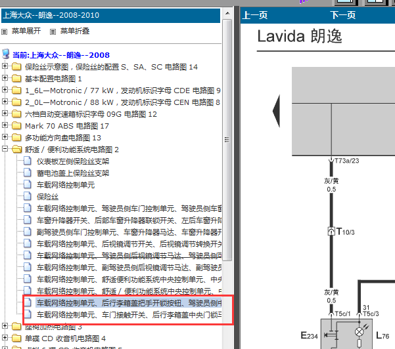This screenshot has height=349, width=395.
Task: Expand the 六档自动变速箱 09G 电路图 12 folder
Action: coord(5,113)
